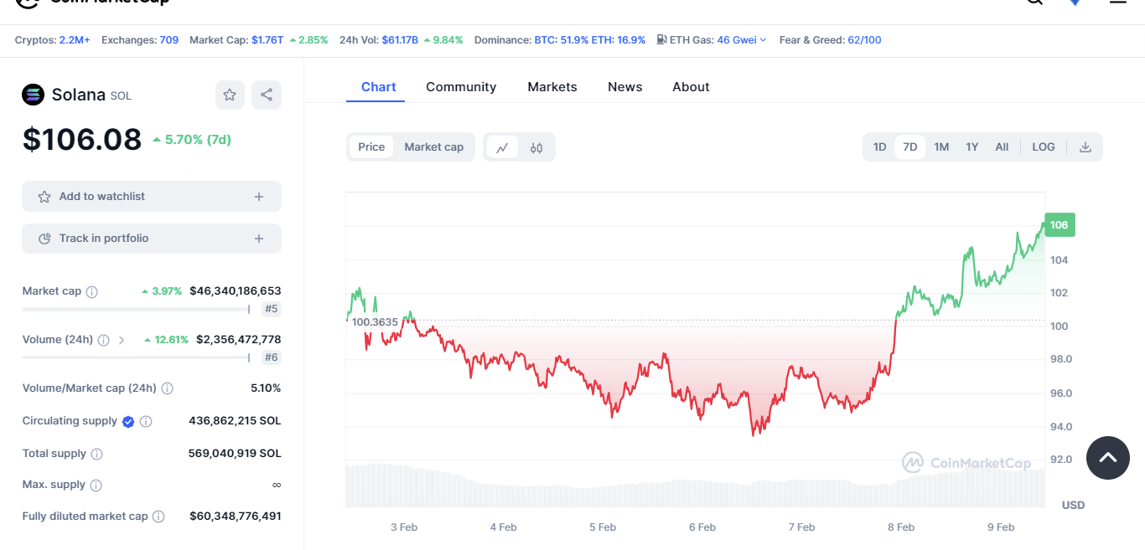
Task: Click the #6 volume rank badge
Action: [x=271, y=358]
